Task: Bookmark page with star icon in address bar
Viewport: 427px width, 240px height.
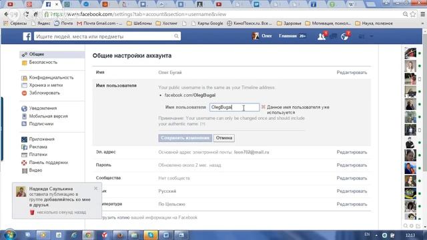Action: [x=413, y=14]
